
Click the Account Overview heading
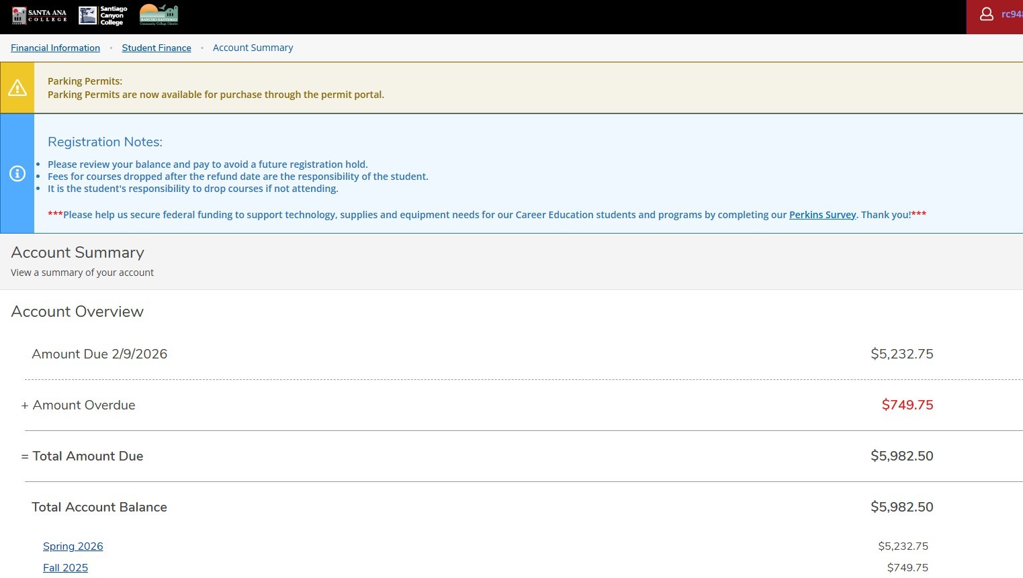tap(77, 311)
